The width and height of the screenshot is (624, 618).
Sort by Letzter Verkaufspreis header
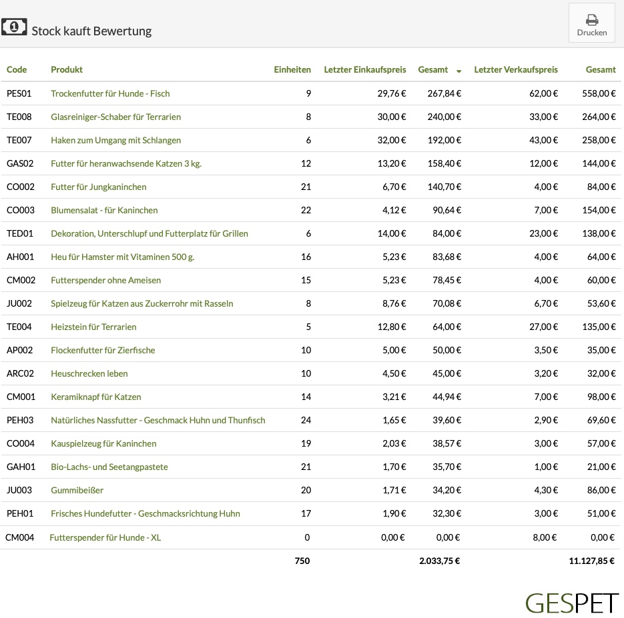(516, 69)
